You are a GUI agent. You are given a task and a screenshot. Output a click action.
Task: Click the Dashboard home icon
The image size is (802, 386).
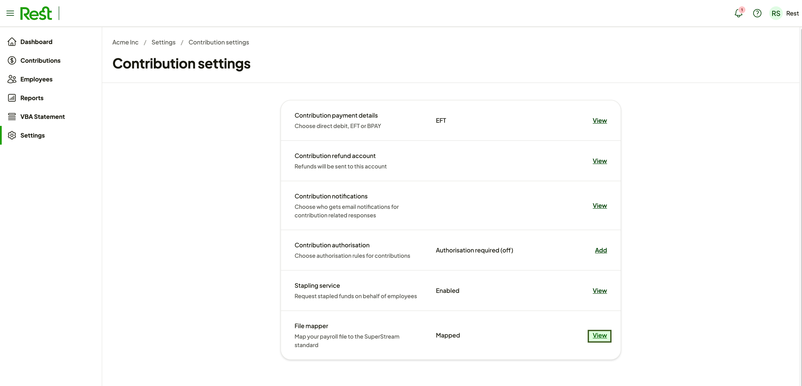12,42
